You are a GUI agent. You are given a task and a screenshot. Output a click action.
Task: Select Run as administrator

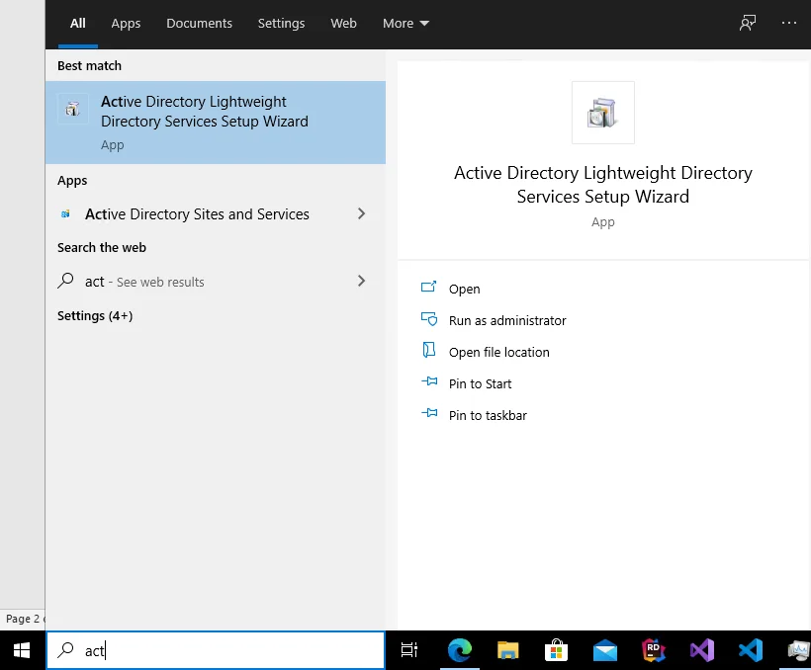pos(506,320)
